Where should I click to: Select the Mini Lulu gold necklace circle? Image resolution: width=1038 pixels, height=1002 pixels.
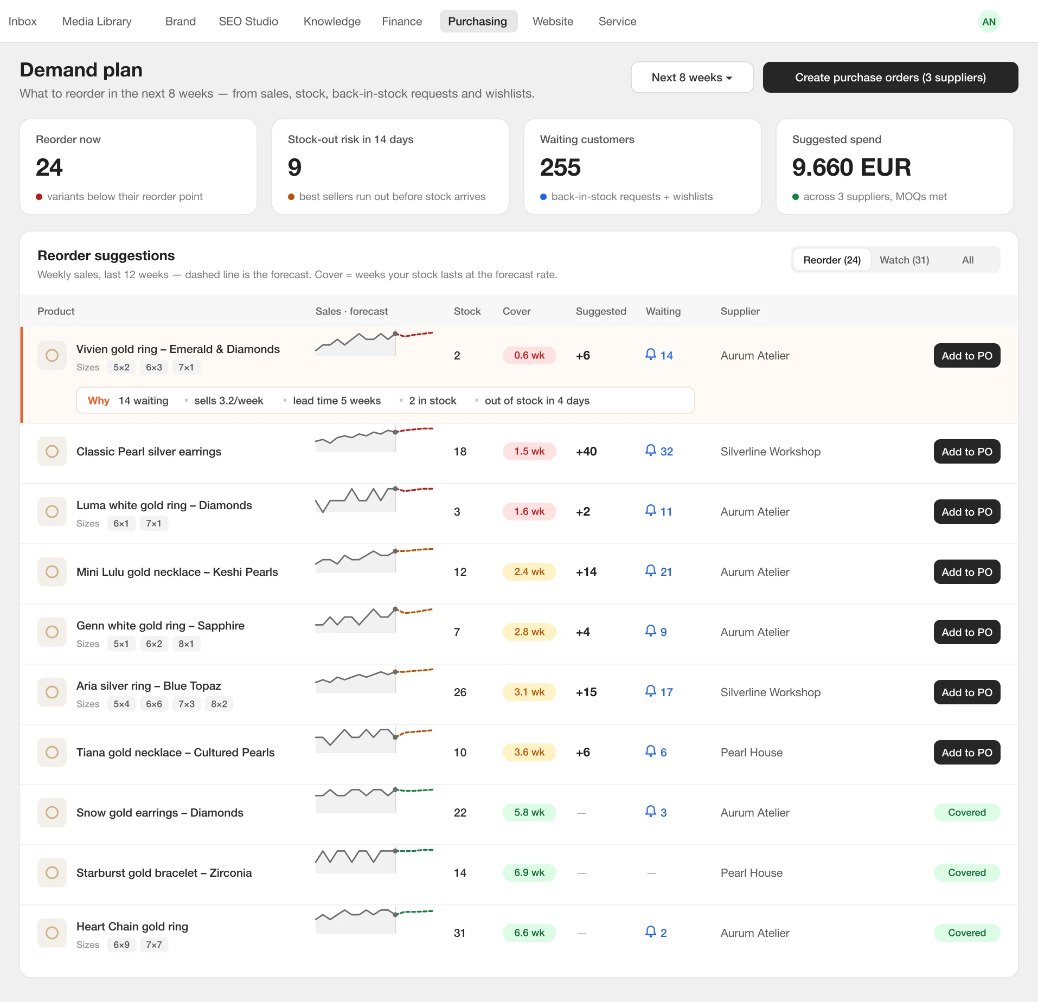(52, 571)
